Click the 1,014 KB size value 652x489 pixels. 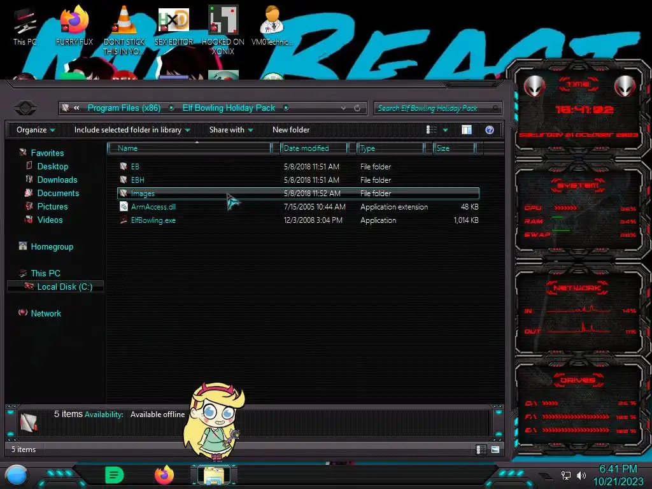pos(465,220)
